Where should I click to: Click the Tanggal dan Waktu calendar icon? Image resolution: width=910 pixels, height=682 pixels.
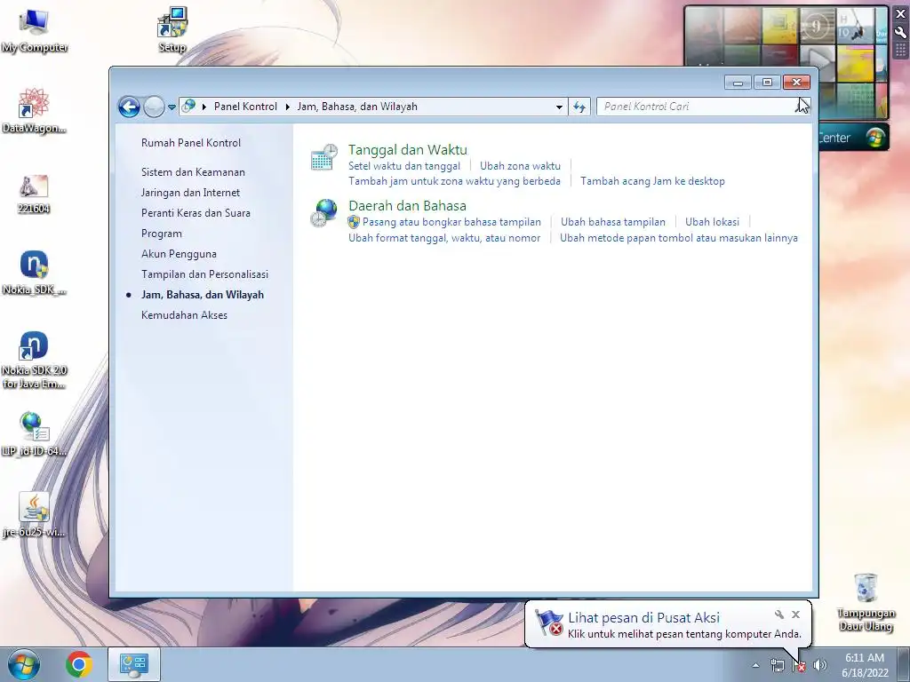tap(323, 158)
